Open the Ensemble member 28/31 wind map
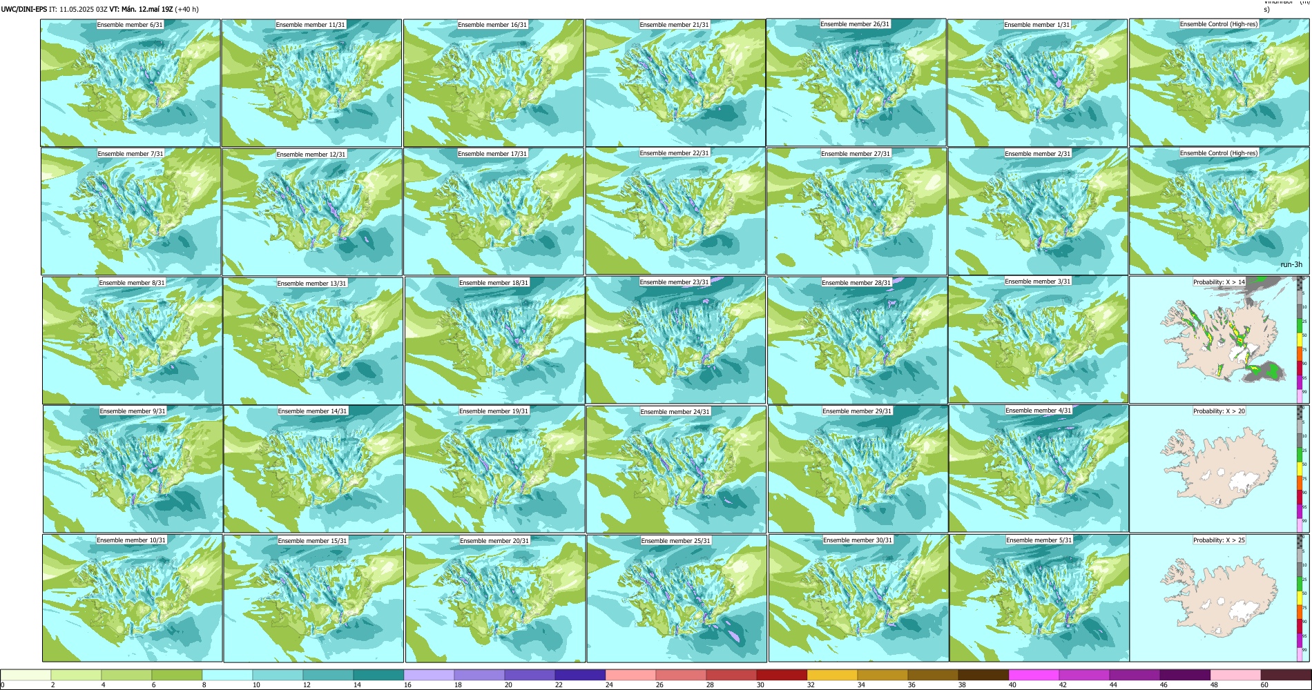This screenshot has height=690, width=1312. 858,341
